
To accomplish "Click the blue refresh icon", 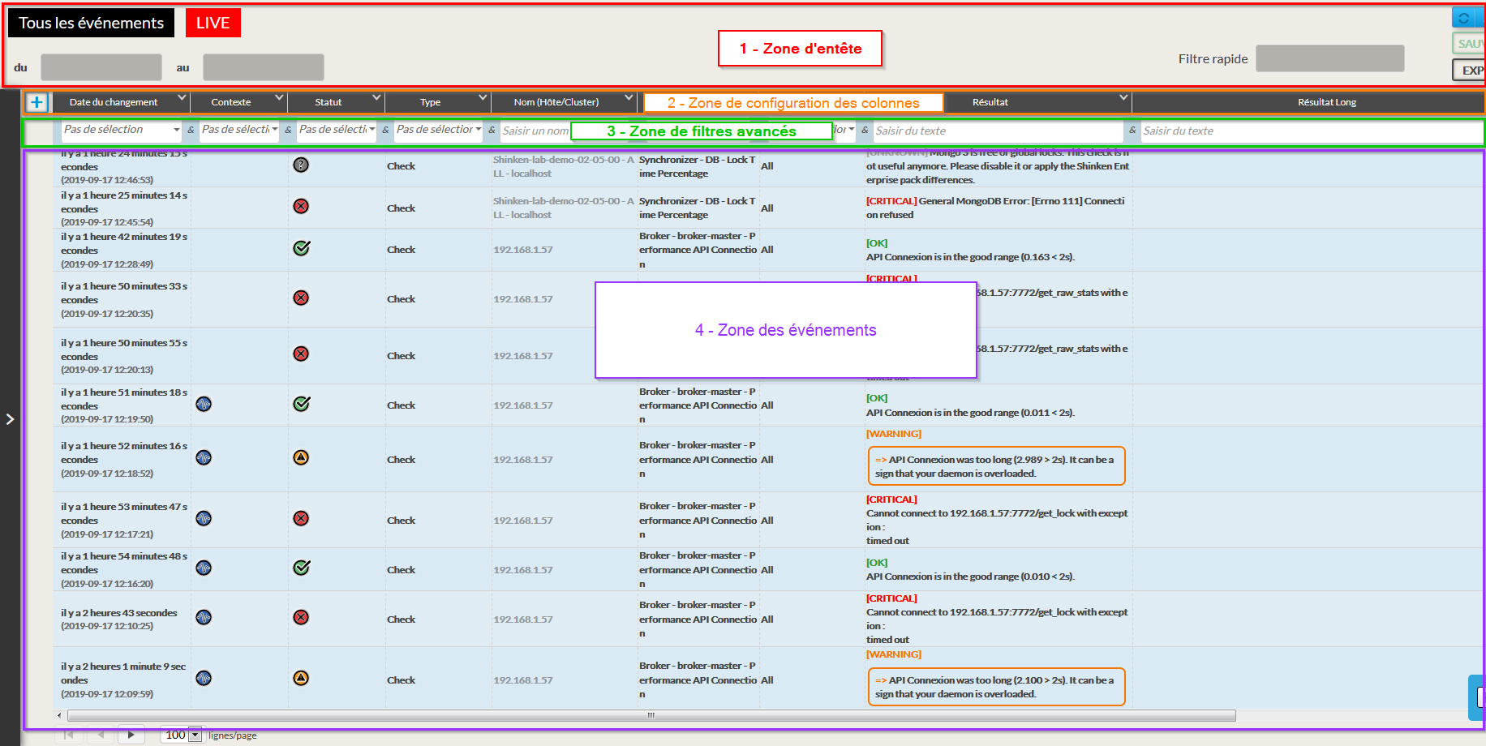I will point(1464,18).
